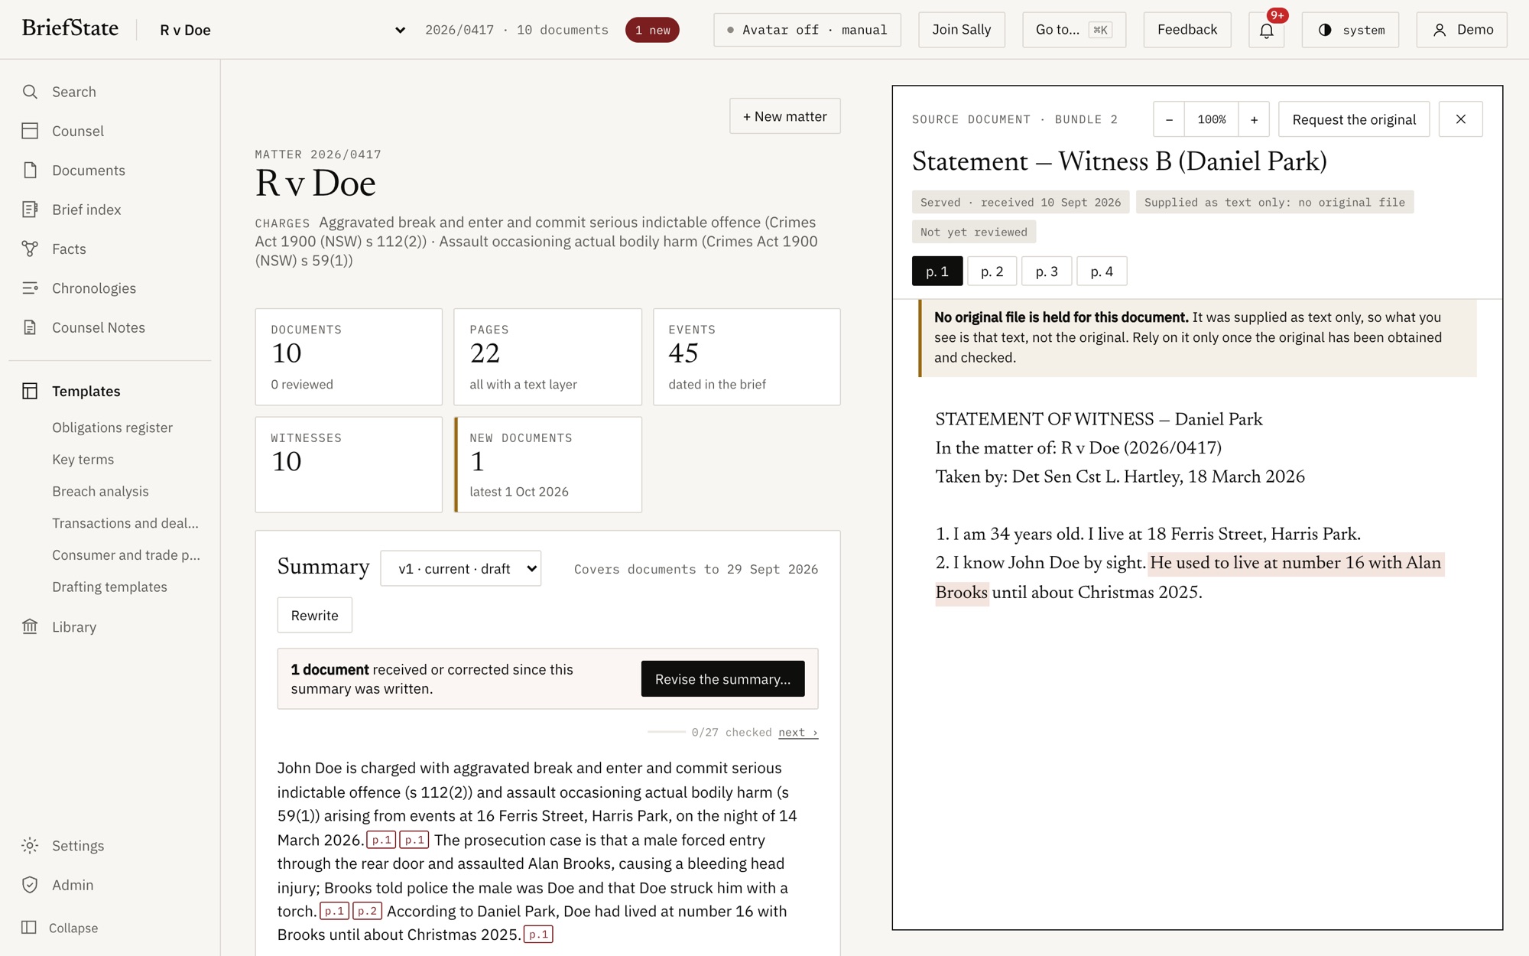Select the Templates section icon

[x=30, y=391]
